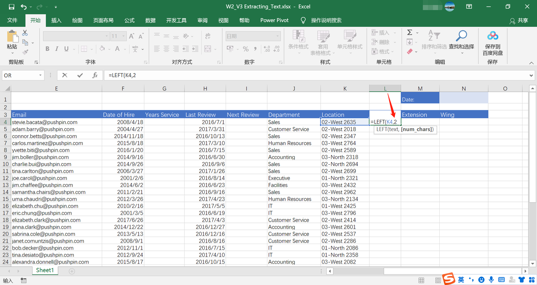Click Save to Baidu Netdisk icon
The width and height of the screenshot is (537, 285).
point(493,36)
